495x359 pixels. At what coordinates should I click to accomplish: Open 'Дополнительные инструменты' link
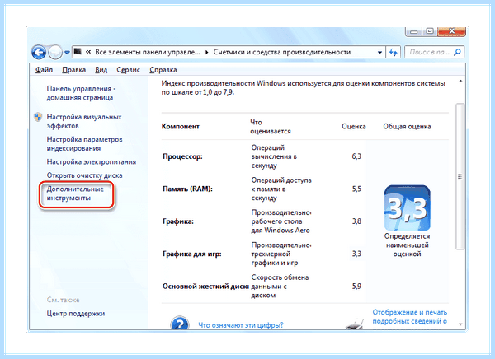click(x=75, y=193)
